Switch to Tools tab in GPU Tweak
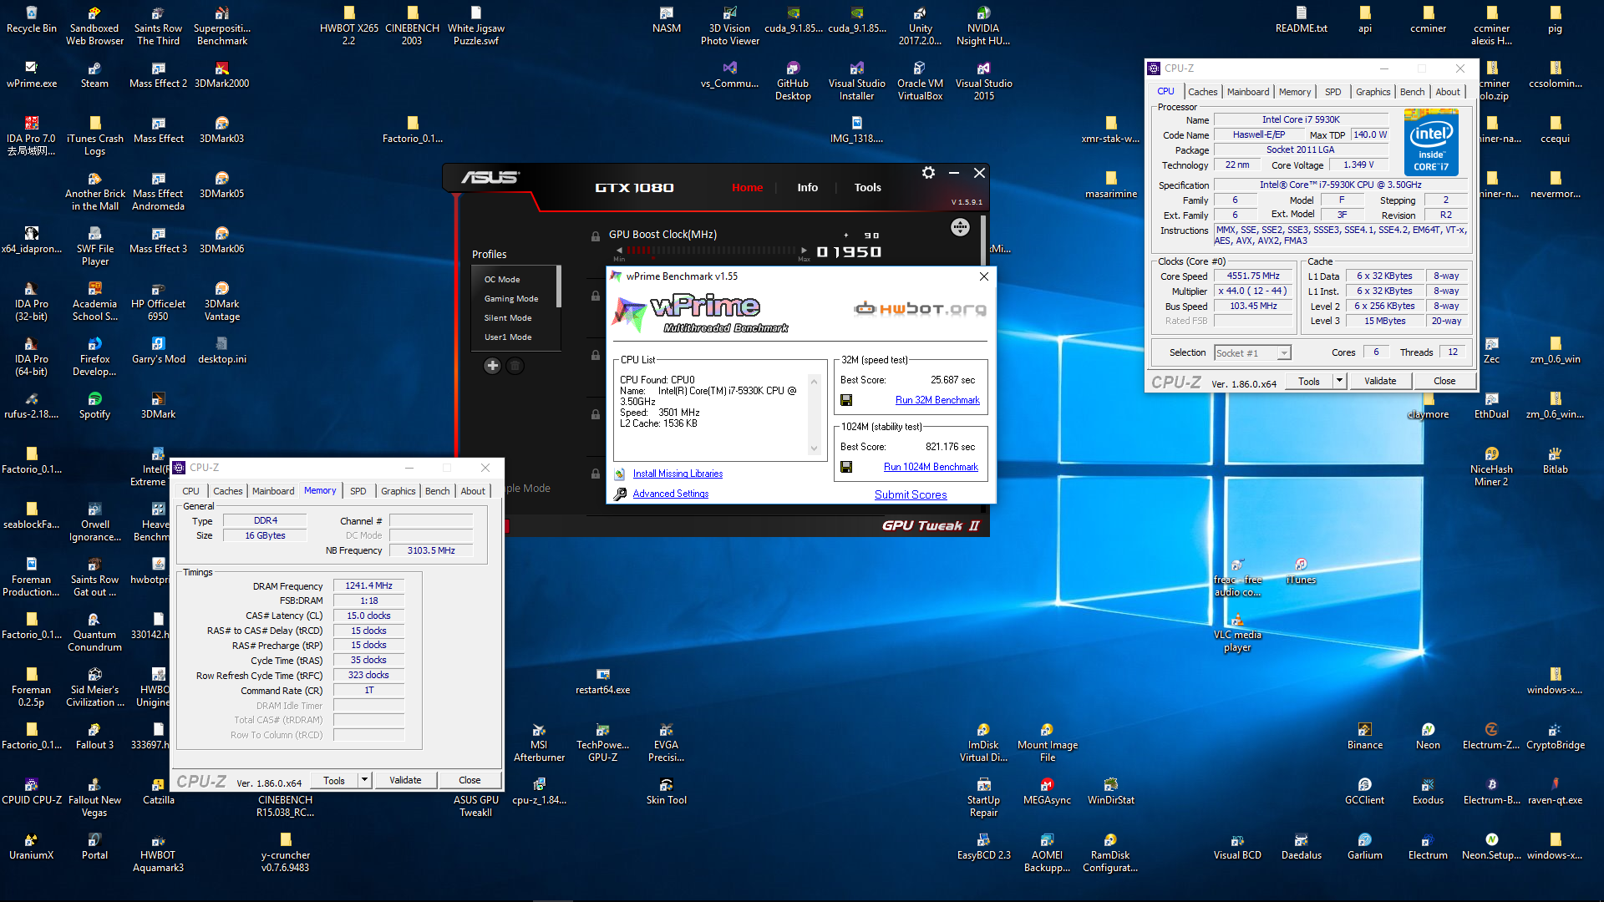The image size is (1604, 902). [x=867, y=187]
